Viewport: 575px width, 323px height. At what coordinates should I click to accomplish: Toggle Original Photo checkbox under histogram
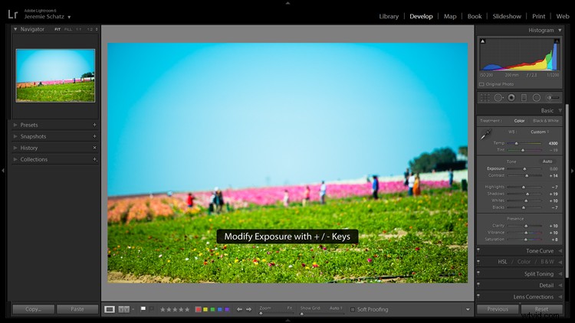click(481, 84)
